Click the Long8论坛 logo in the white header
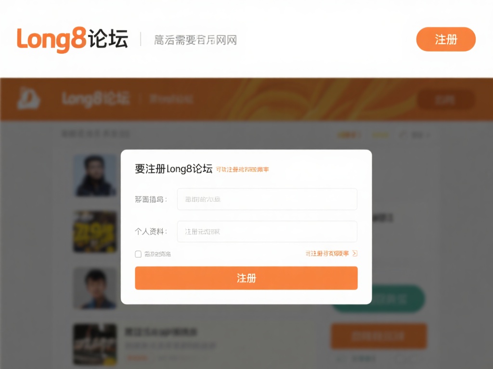 coord(72,39)
